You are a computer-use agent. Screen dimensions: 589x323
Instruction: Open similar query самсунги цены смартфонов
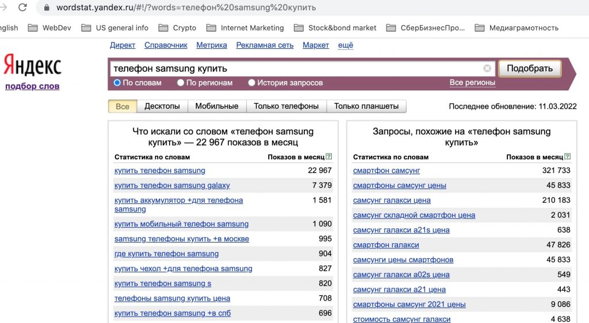(403, 260)
